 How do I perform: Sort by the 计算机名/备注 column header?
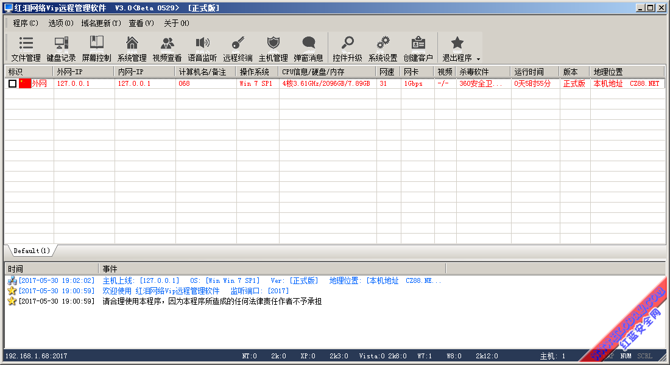click(206, 72)
